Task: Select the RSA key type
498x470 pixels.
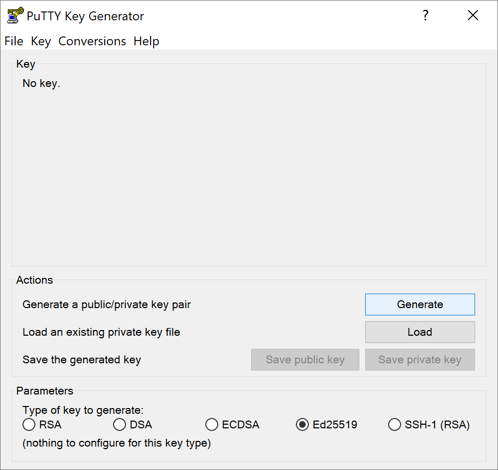Action: point(42,425)
